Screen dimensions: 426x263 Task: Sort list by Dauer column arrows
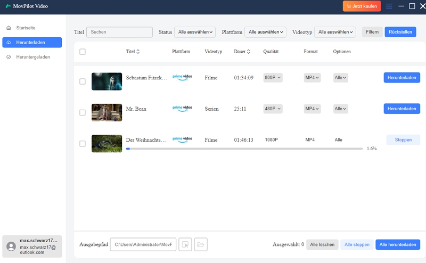click(x=248, y=52)
